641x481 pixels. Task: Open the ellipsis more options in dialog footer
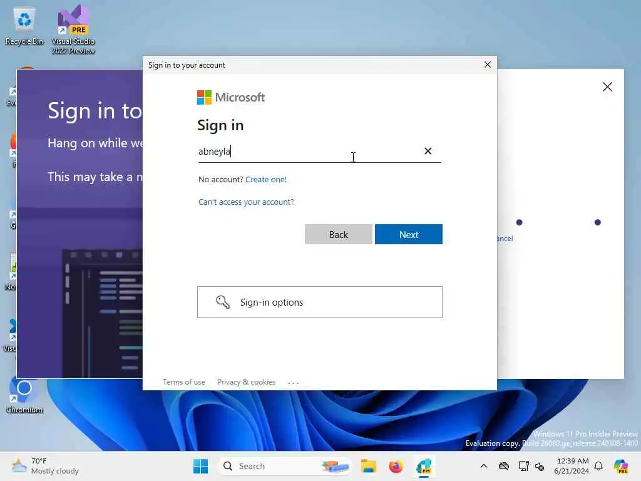293,383
